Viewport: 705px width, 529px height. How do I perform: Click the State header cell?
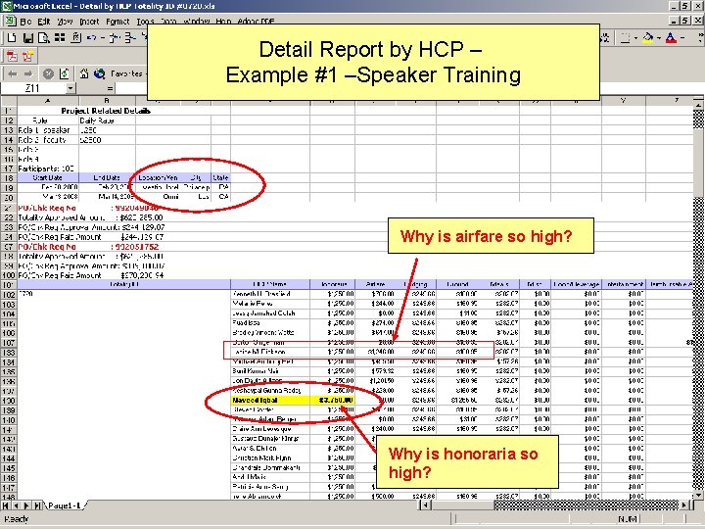(x=220, y=177)
